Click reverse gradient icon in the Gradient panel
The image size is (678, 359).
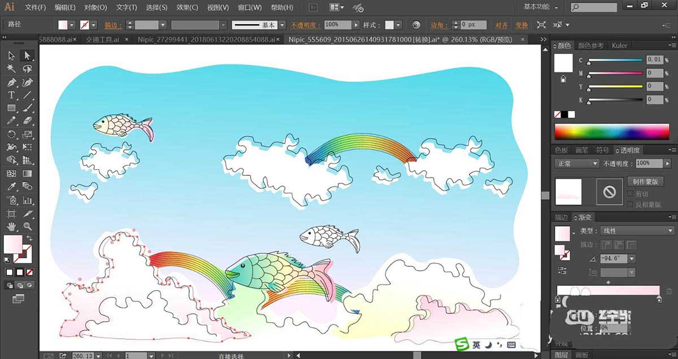562,271
